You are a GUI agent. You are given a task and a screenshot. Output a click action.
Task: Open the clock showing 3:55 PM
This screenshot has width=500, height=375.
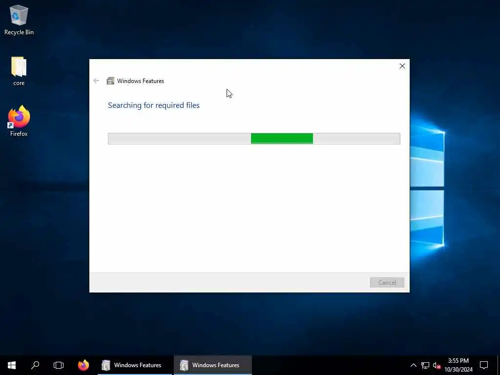click(458, 365)
